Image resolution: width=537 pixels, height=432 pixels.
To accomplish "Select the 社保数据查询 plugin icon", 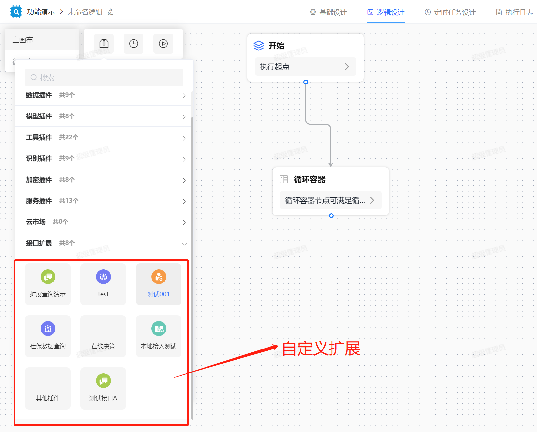I will pyautogui.click(x=48, y=328).
